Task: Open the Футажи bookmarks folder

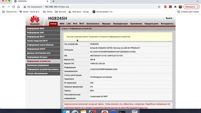Action: (61, 12)
